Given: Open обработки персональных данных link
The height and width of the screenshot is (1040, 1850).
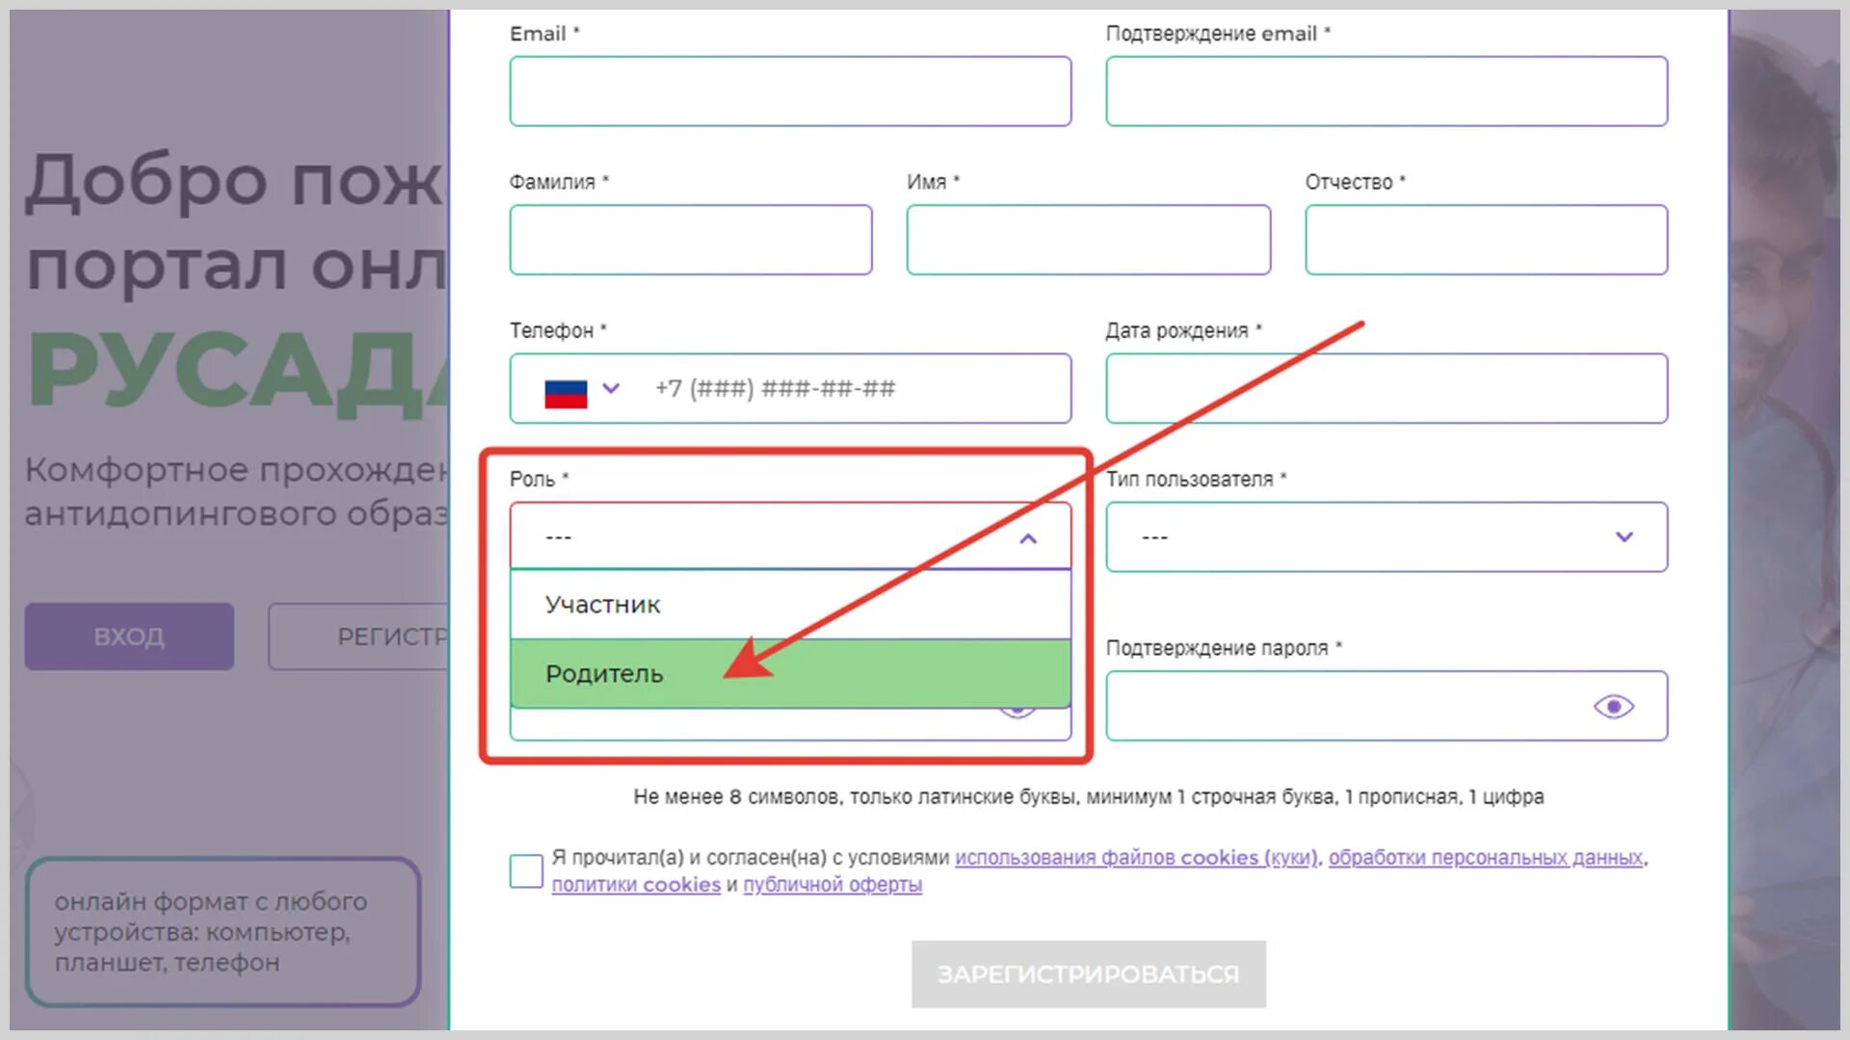Looking at the screenshot, I should tap(1485, 857).
